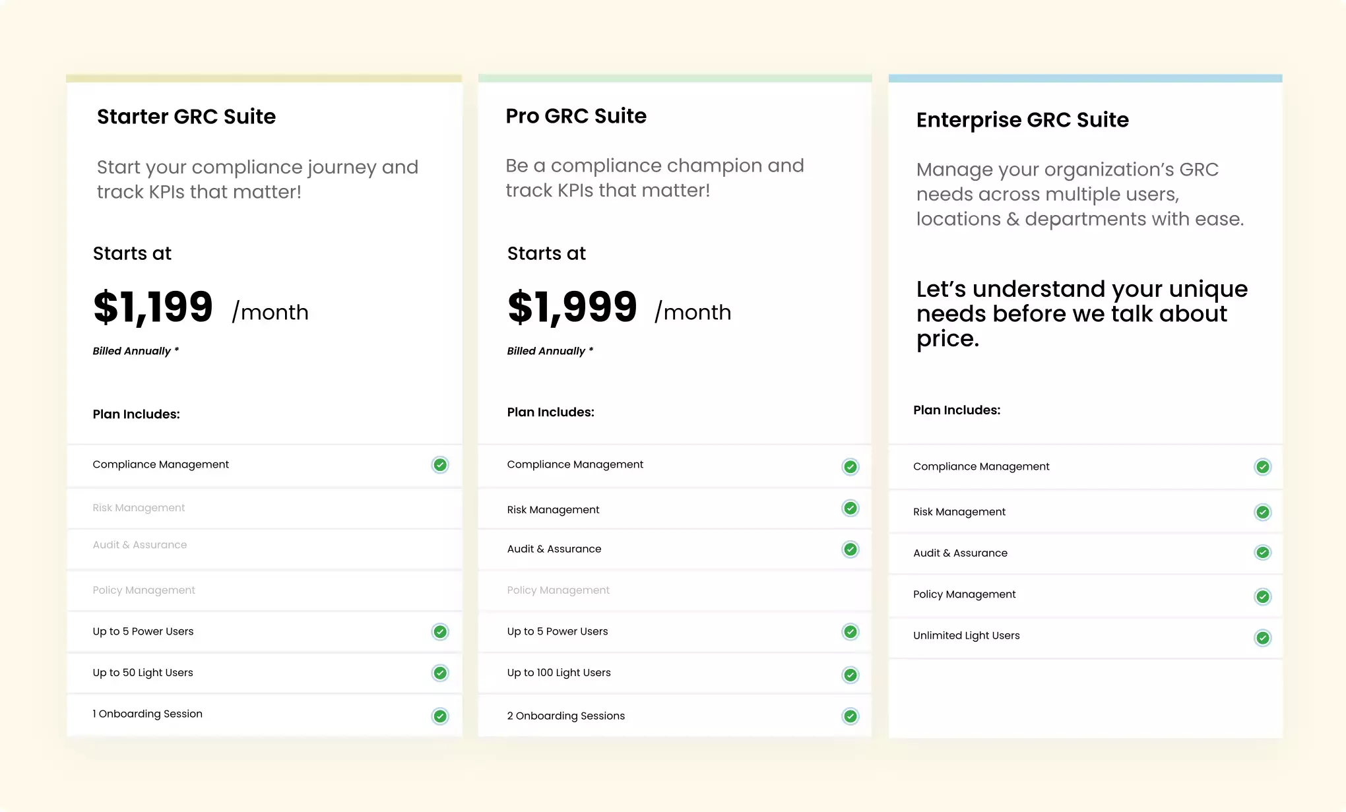Screen dimensions: 1346x812
Task: Click Pro Audit & Assurance checkmark
Action: pyautogui.click(x=850, y=549)
